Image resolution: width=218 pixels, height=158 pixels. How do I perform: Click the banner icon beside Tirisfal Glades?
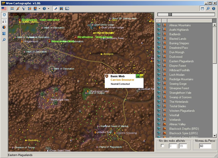(164, 106)
